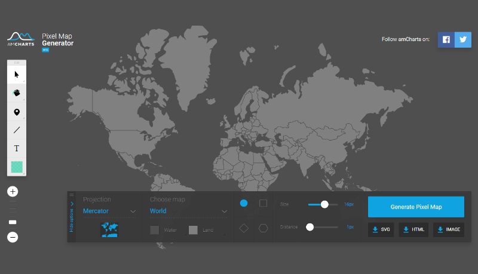Click Generate Pixel Map button
This screenshot has width=478, height=274.
416,207
